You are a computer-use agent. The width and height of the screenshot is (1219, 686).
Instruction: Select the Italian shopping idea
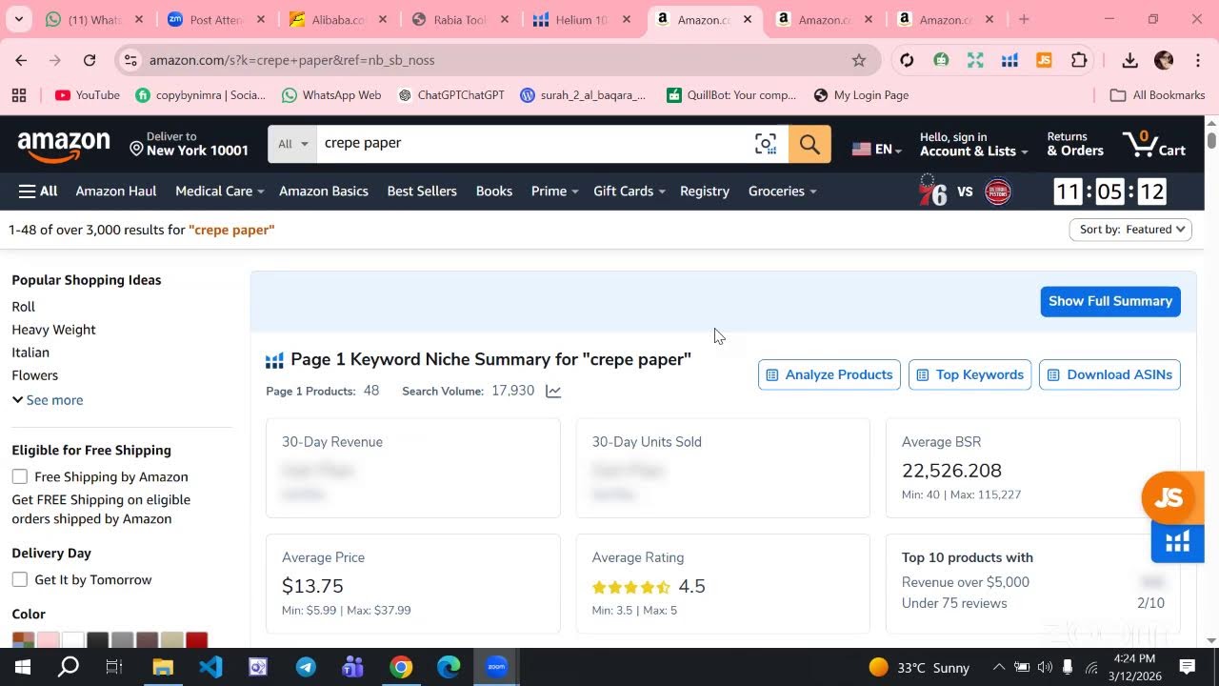[30, 353]
